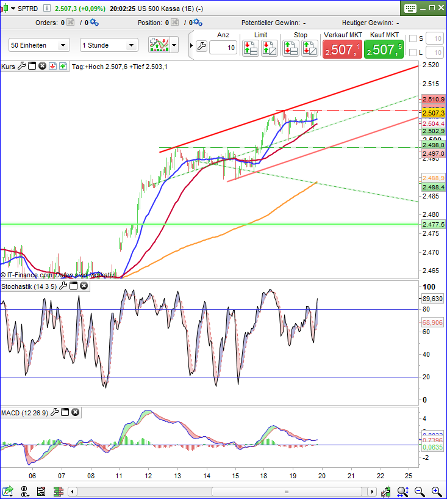Click the Kurs panel label
The width and height of the screenshot is (447, 499).
click(9, 67)
